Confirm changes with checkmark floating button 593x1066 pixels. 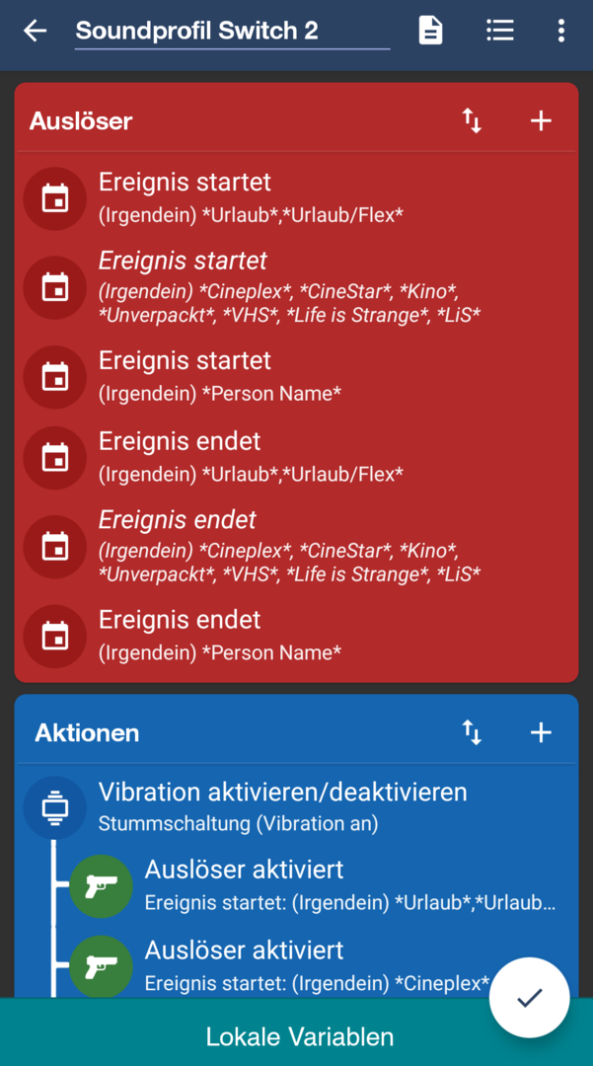click(530, 998)
